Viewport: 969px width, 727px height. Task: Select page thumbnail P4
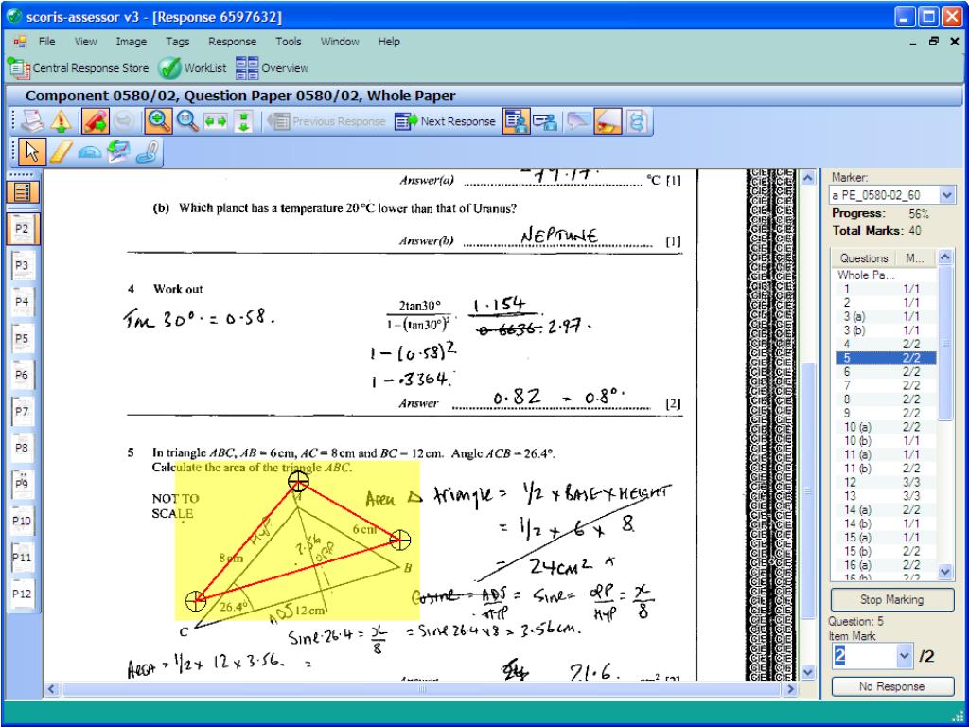point(23,302)
